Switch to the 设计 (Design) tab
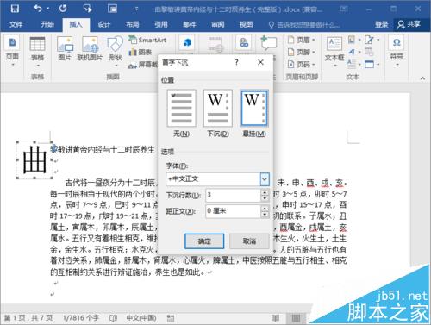This screenshot has height=325, width=431. (x=104, y=24)
